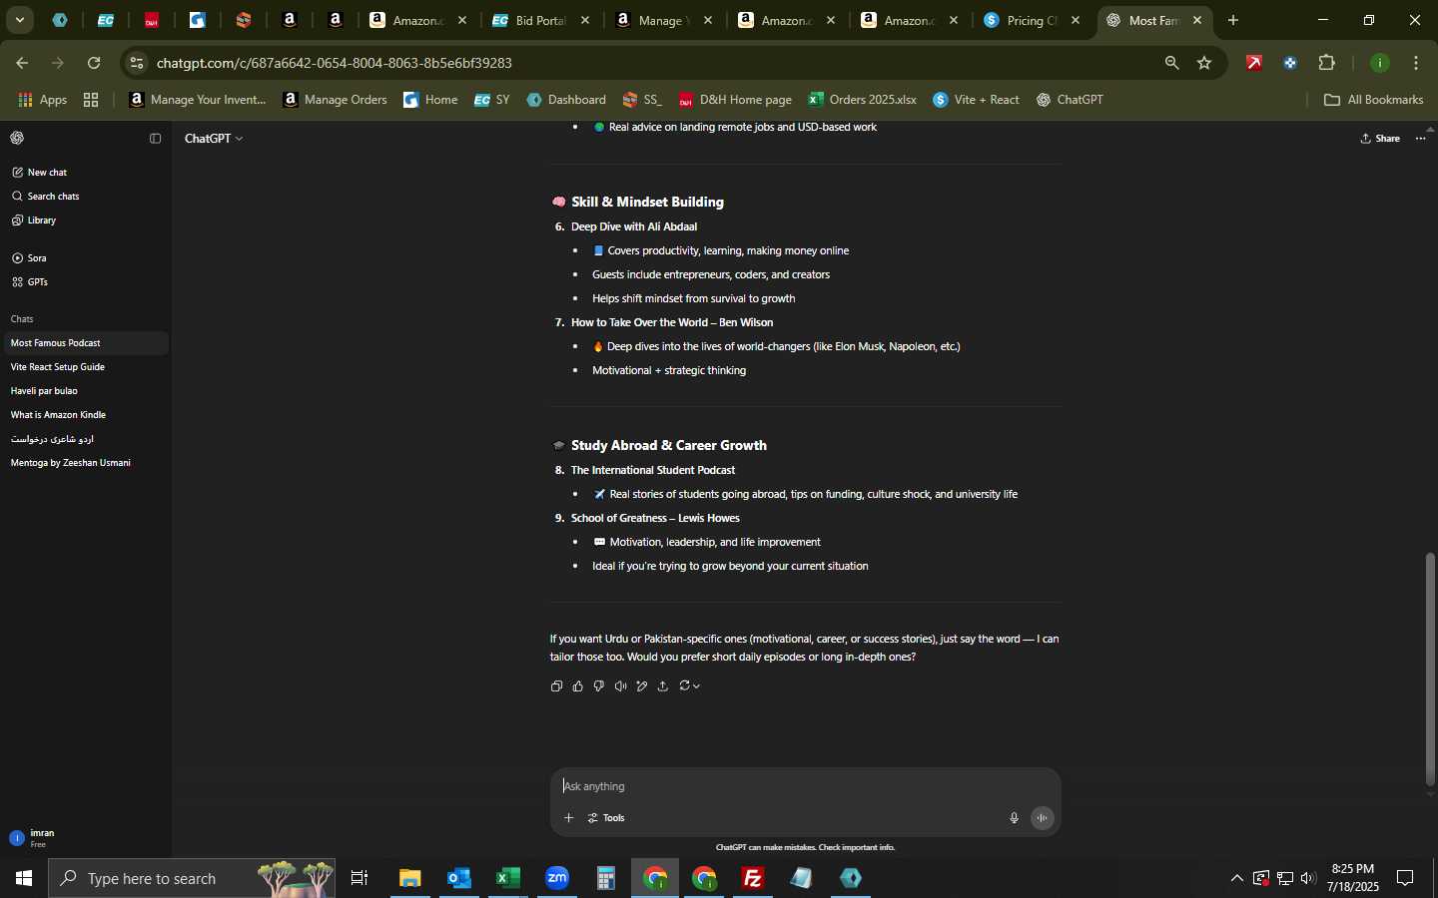Open the Mentoga by Zeeshan Usmani chat

coord(85,463)
